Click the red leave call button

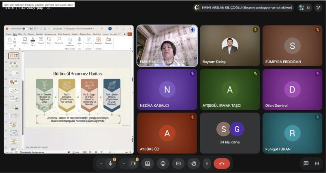click(x=222, y=164)
